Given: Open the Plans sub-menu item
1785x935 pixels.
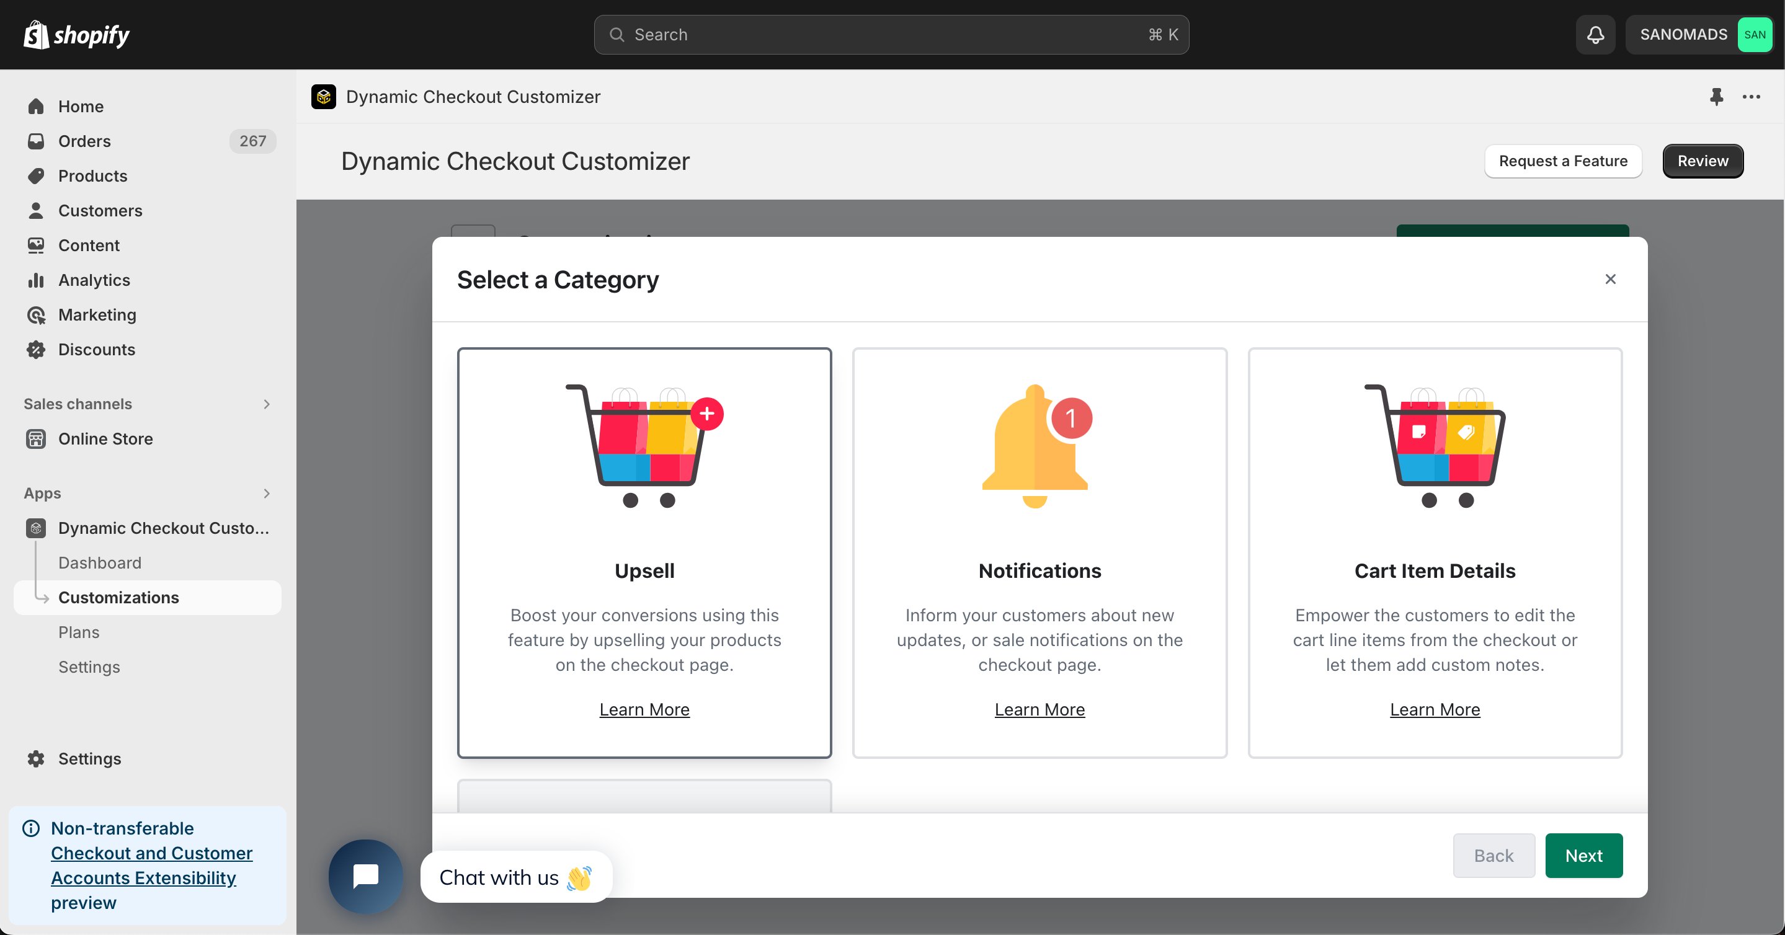Looking at the screenshot, I should point(78,632).
